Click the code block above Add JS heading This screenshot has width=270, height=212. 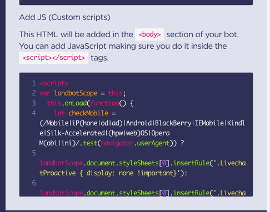coord(136,2)
